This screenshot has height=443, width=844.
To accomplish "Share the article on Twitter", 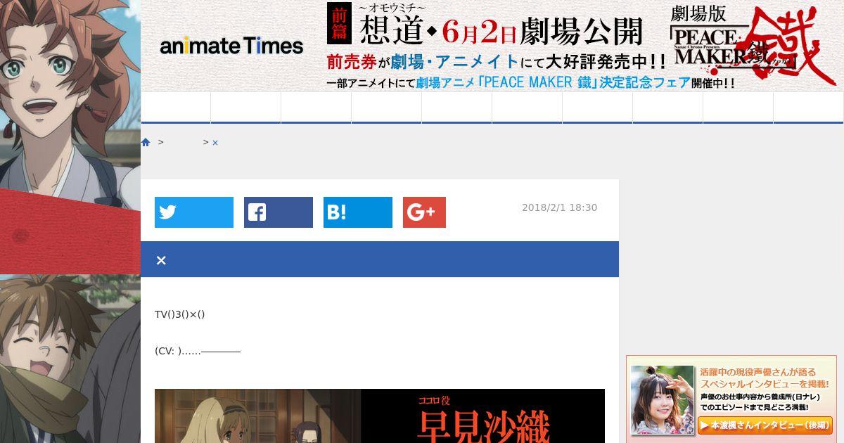I will click(194, 212).
